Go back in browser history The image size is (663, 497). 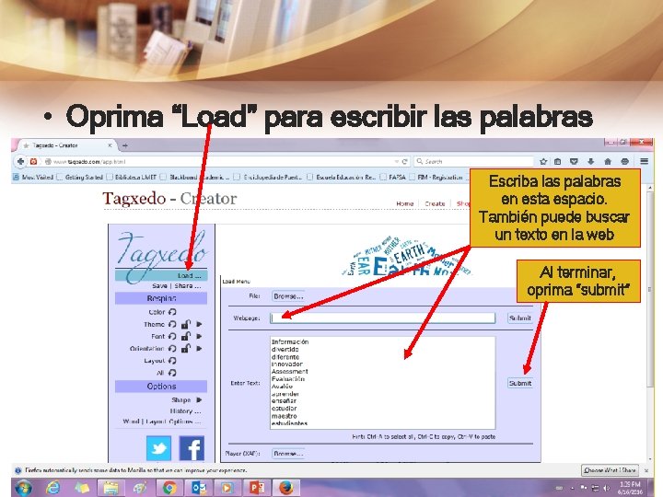(20, 161)
